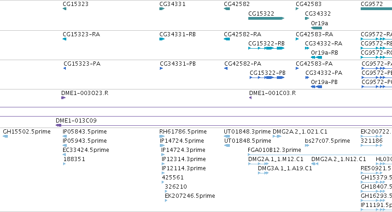Screen dimensions: 392x212
Task: Click the DME1-013C09 purple arrow feature
Action: pos(59,125)
